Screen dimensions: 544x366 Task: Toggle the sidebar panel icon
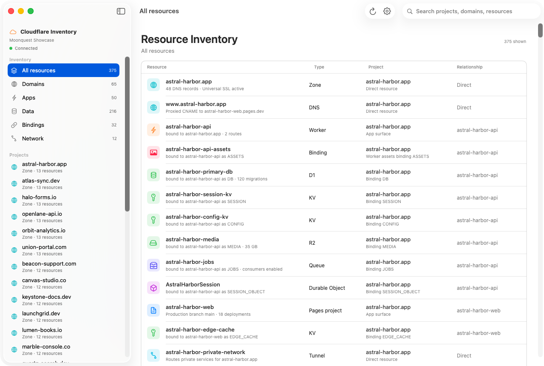pyautogui.click(x=121, y=11)
